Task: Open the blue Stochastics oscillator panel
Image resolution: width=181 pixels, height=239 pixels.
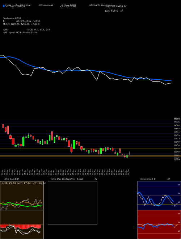Action: [159, 196]
